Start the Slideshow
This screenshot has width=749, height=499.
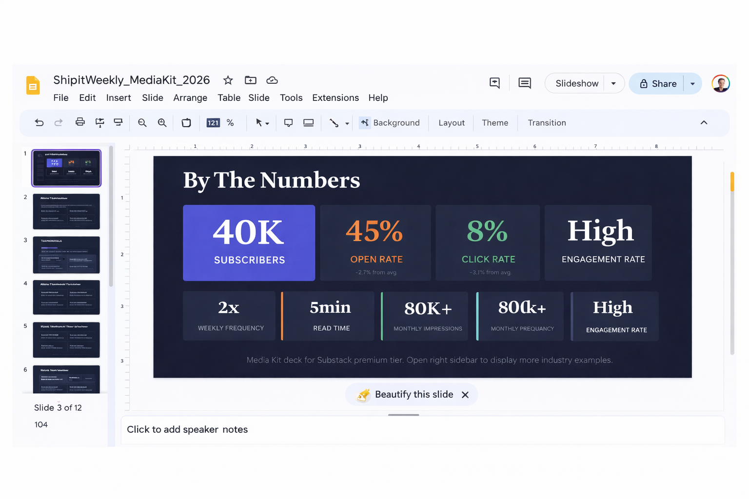577,83
